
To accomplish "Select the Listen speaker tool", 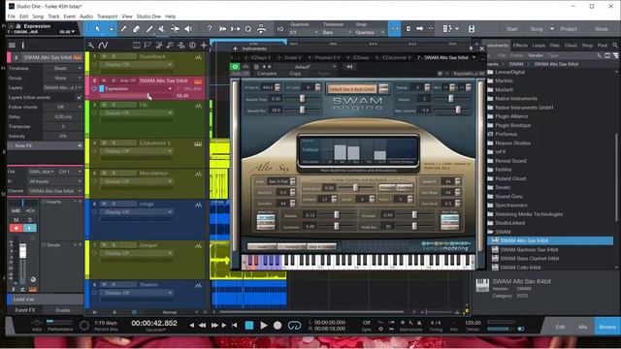I will coord(188,29).
